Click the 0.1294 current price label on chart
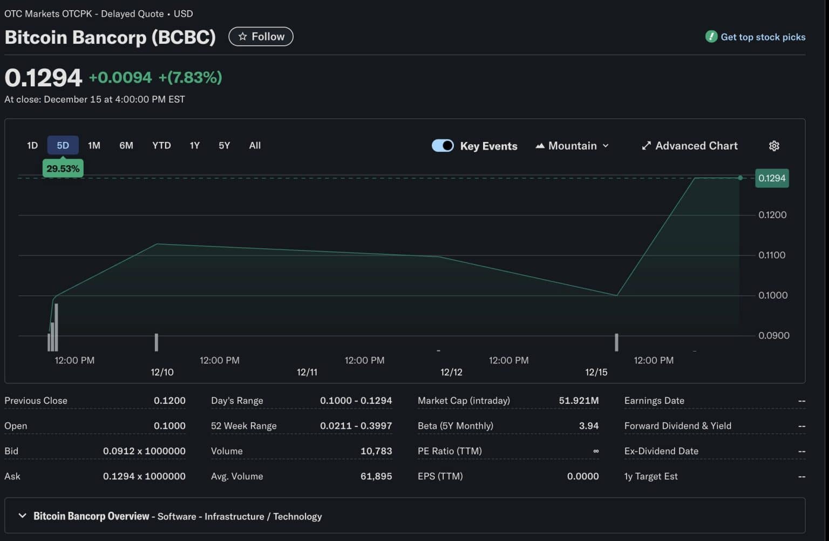Image resolution: width=829 pixels, height=541 pixels. [x=772, y=178]
